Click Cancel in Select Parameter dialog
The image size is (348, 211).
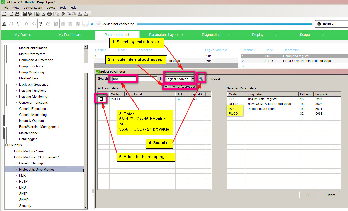[331, 195]
